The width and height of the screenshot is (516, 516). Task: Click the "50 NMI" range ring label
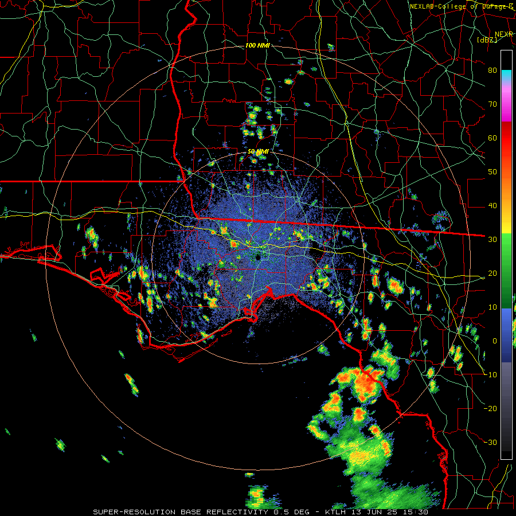tap(258, 152)
